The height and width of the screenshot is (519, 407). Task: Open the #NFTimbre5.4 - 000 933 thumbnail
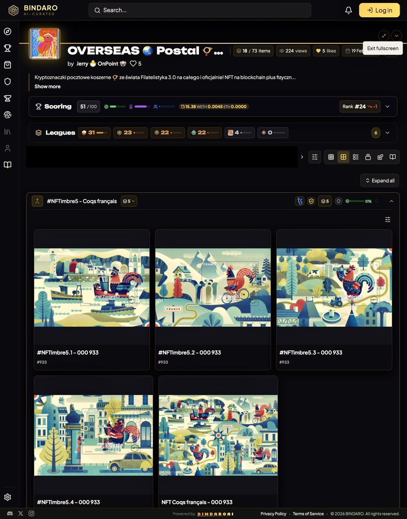click(x=93, y=435)
